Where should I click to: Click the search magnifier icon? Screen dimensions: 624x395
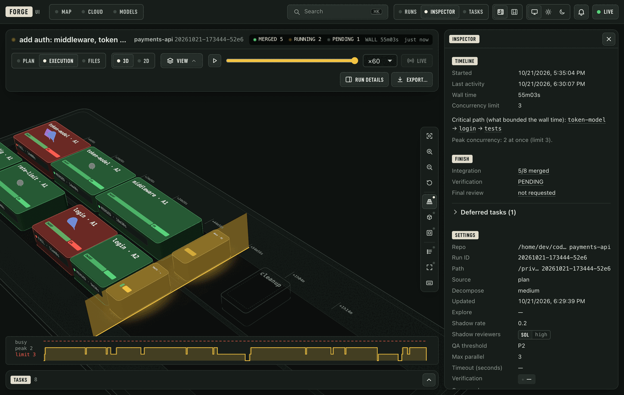297,12
